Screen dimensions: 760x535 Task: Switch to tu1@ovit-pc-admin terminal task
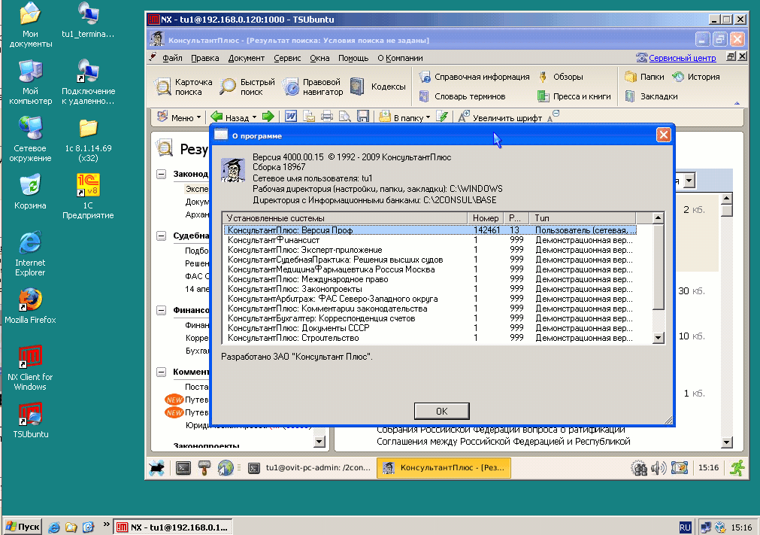309,468
